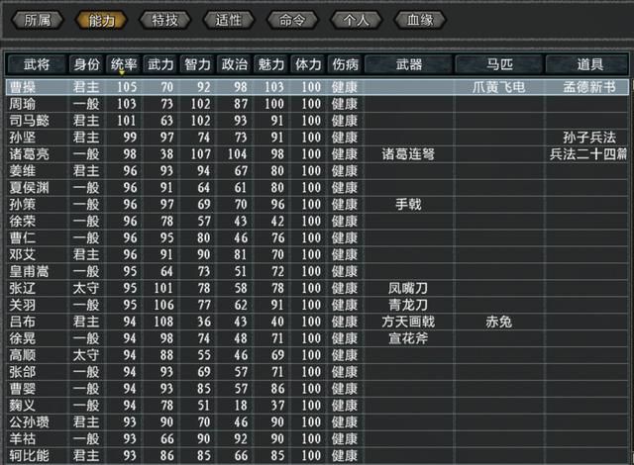Click the 凤嘴刀 weapon entry

point(408,288)
